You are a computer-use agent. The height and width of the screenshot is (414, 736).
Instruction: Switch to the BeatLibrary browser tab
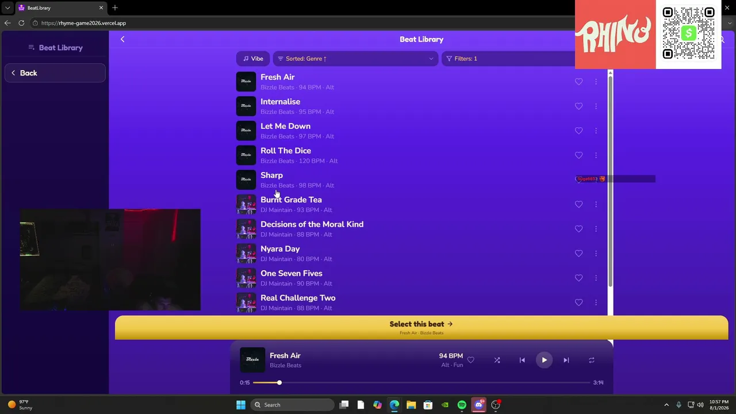[x=60, y=8]
